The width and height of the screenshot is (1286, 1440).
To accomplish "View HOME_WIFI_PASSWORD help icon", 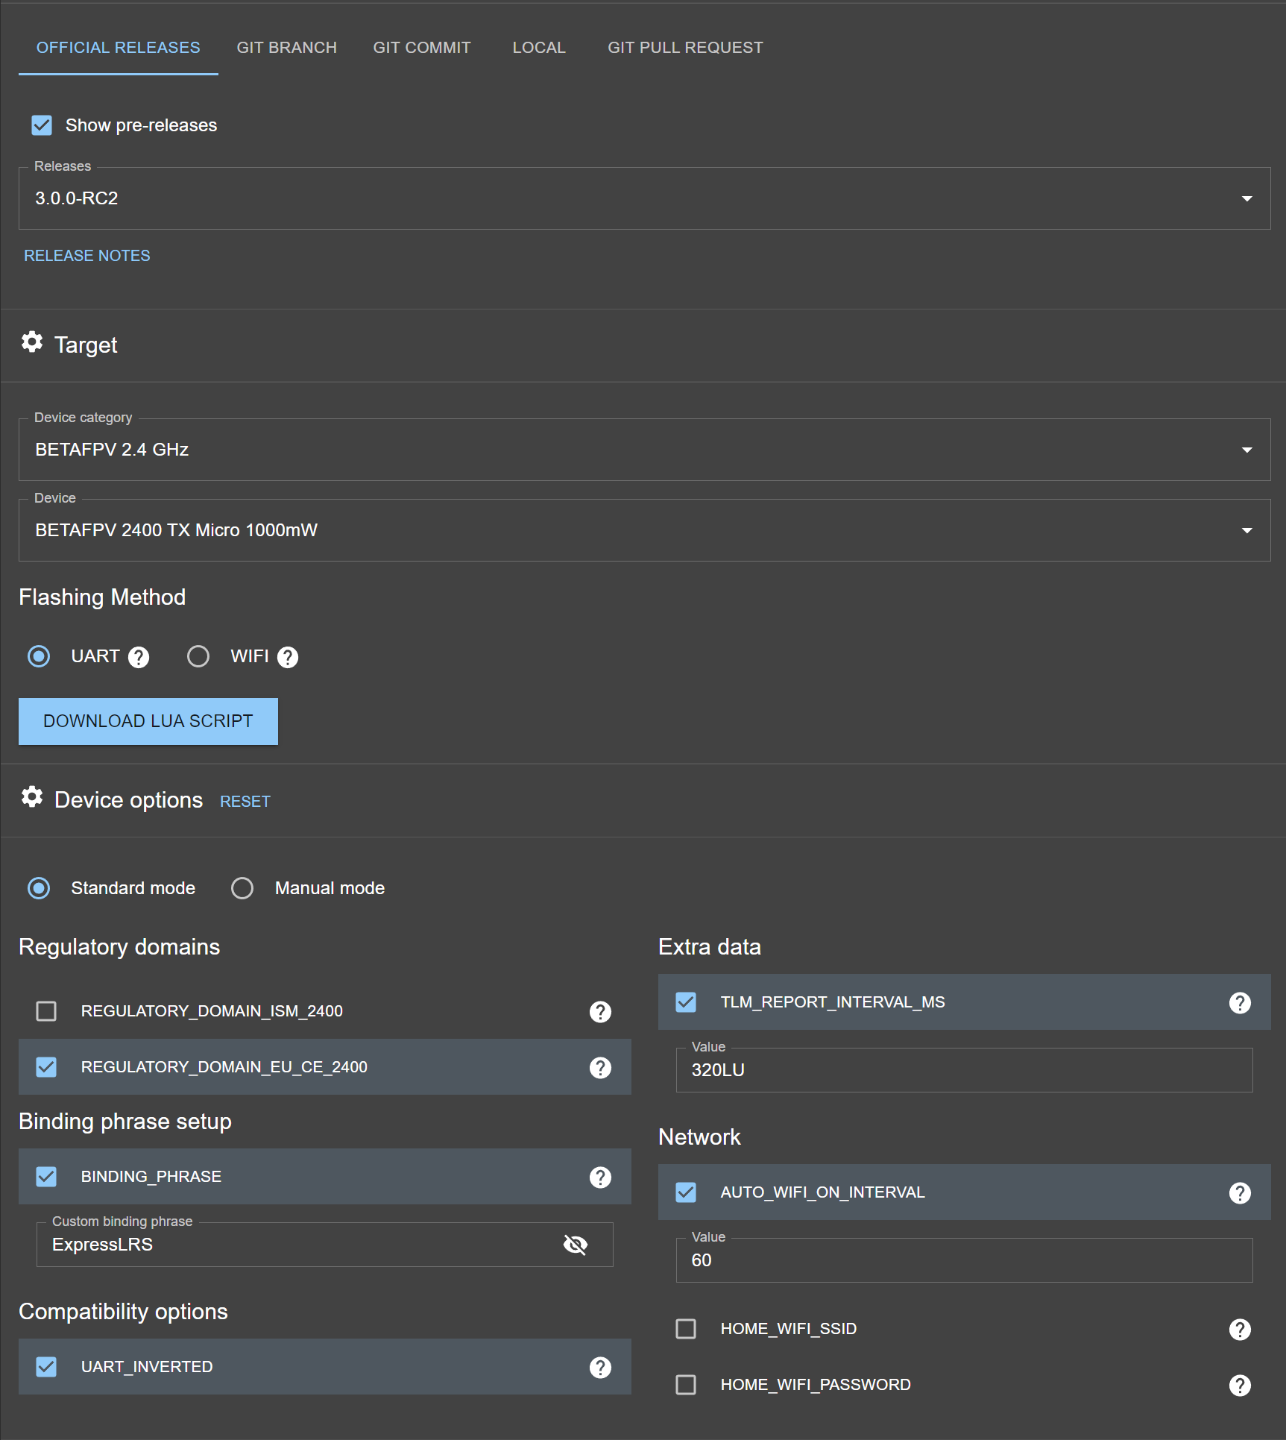I will pos(1240,1385).
